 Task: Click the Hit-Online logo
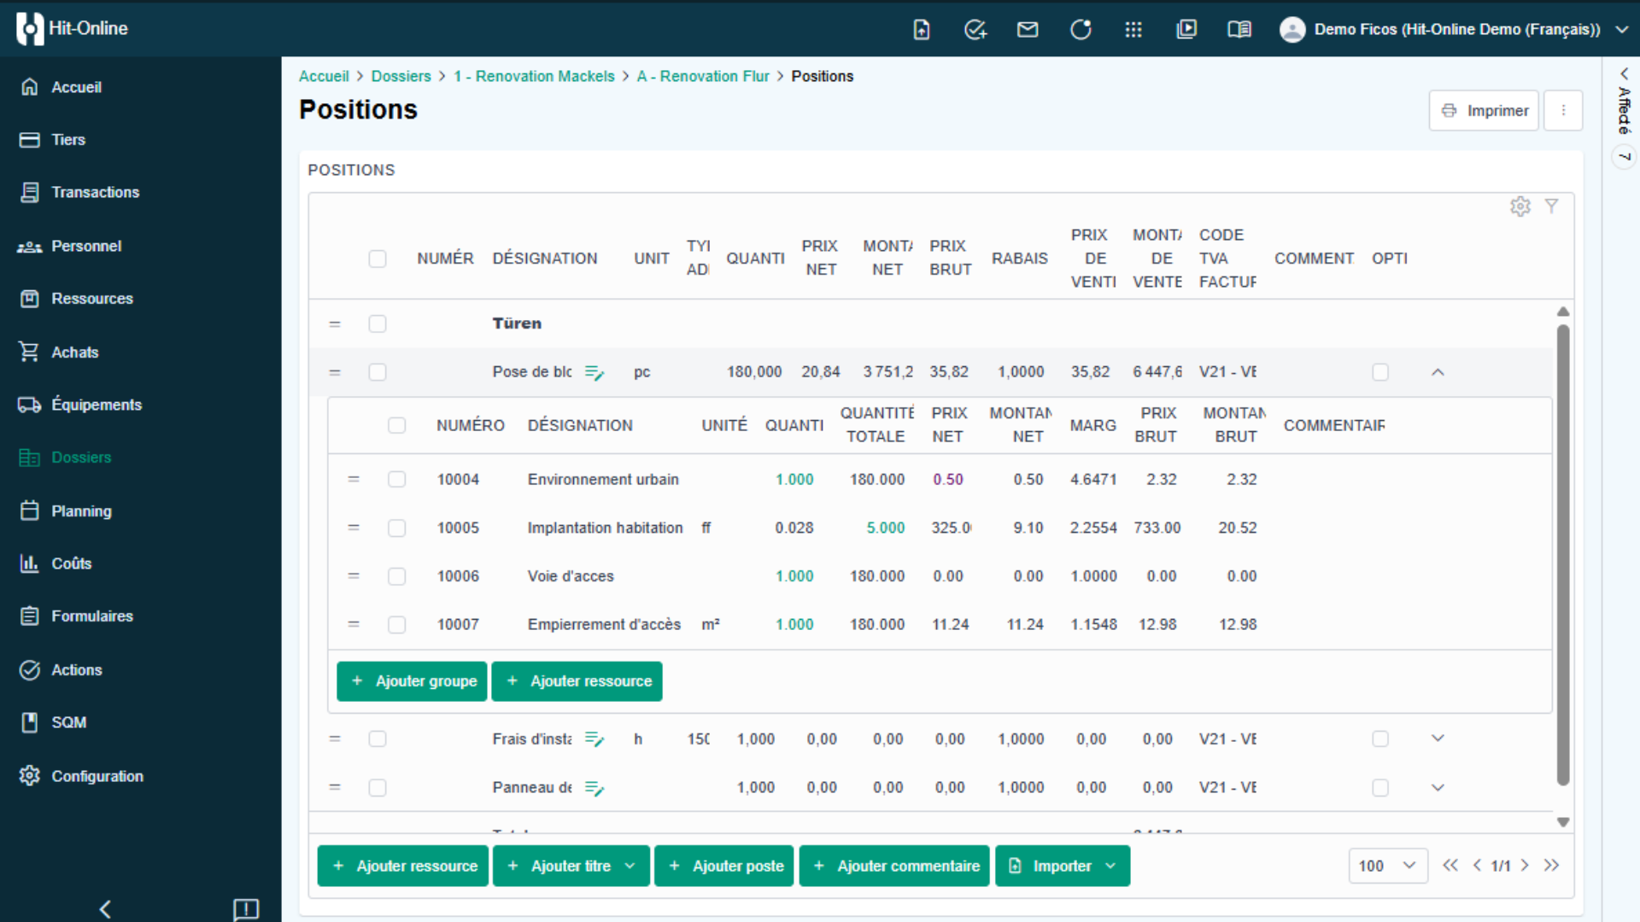click(x=72, y=28)
